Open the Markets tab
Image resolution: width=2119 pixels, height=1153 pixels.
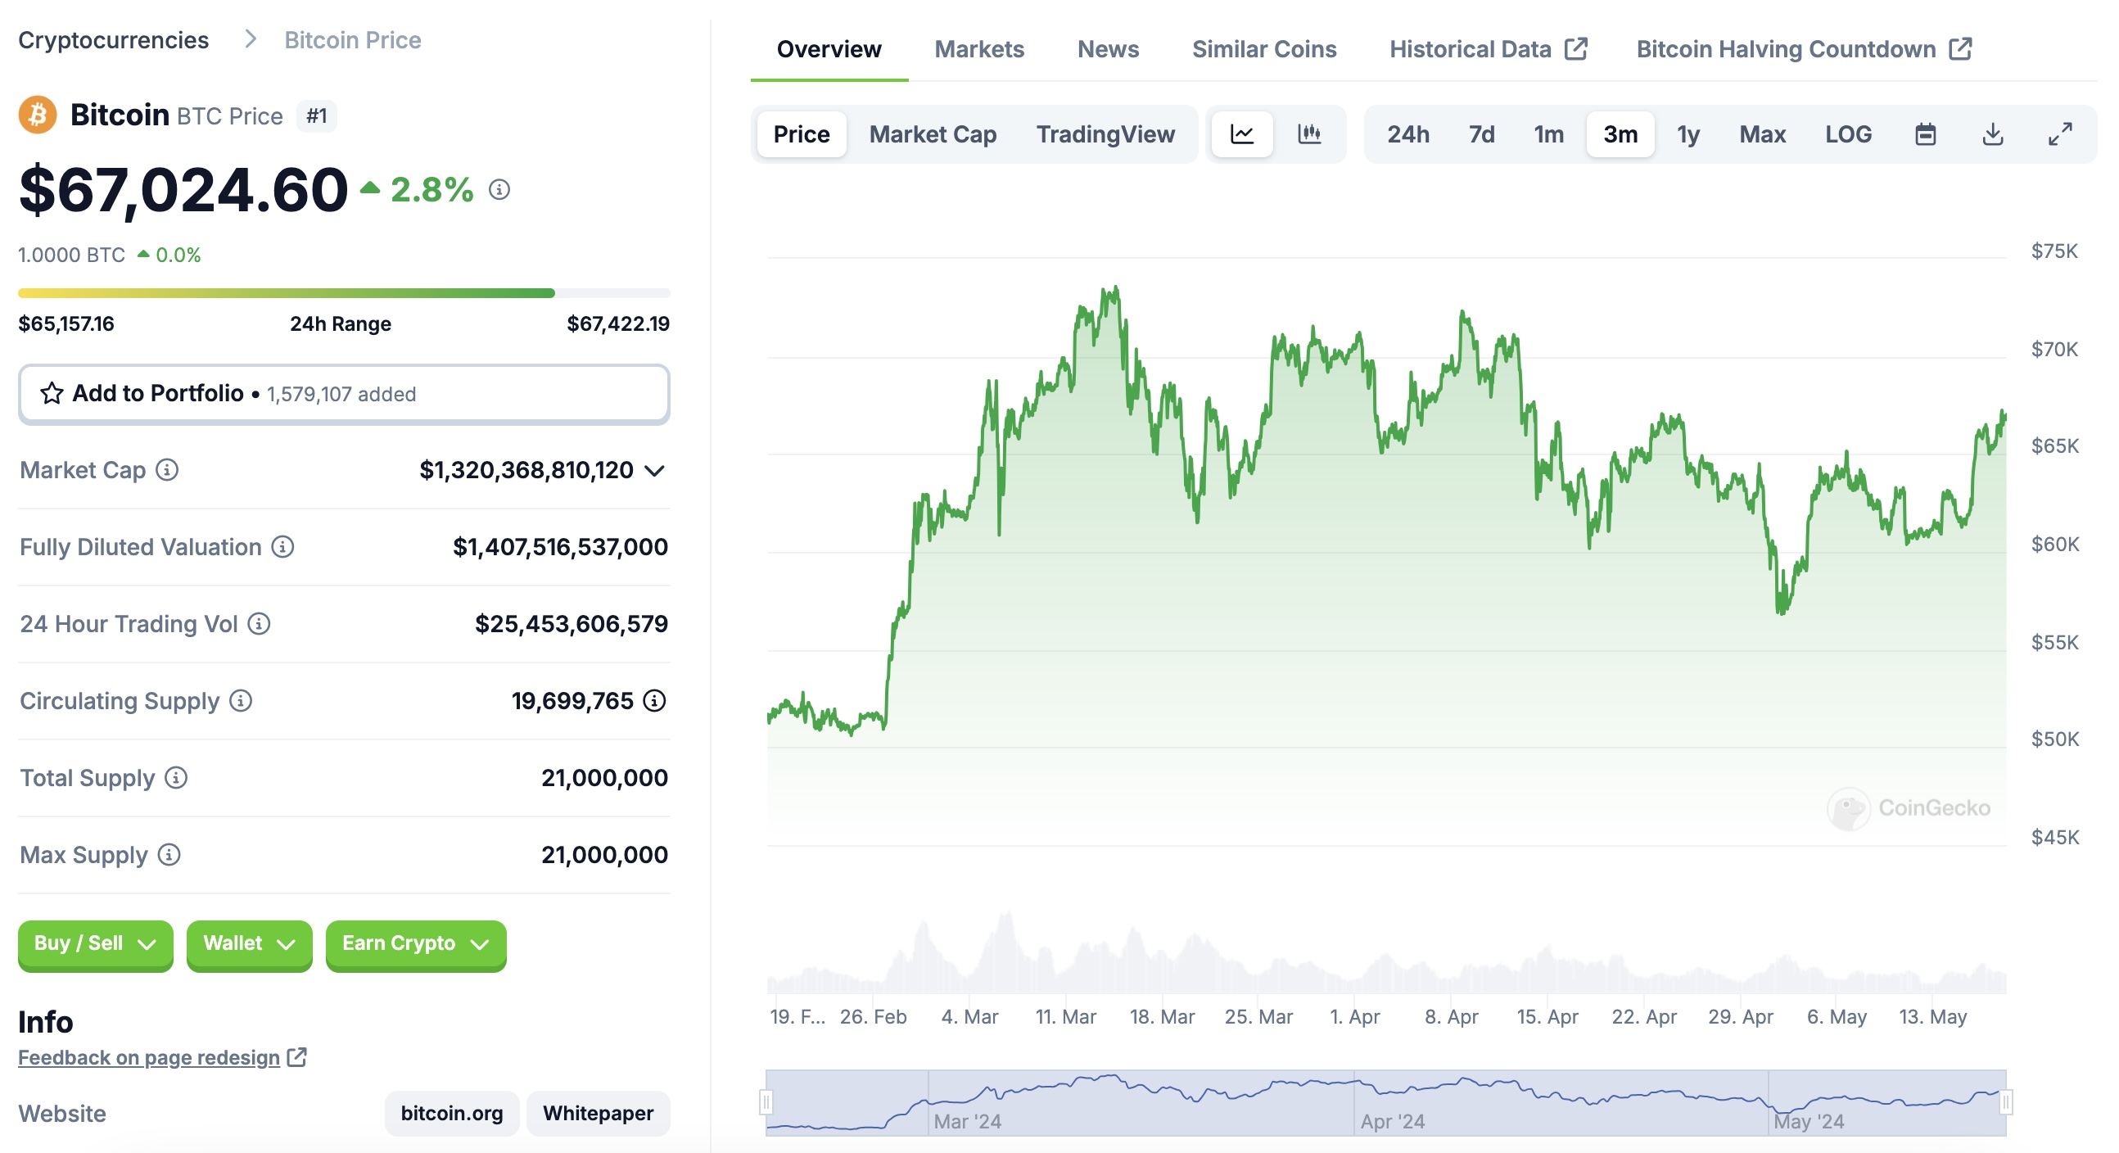980,49
